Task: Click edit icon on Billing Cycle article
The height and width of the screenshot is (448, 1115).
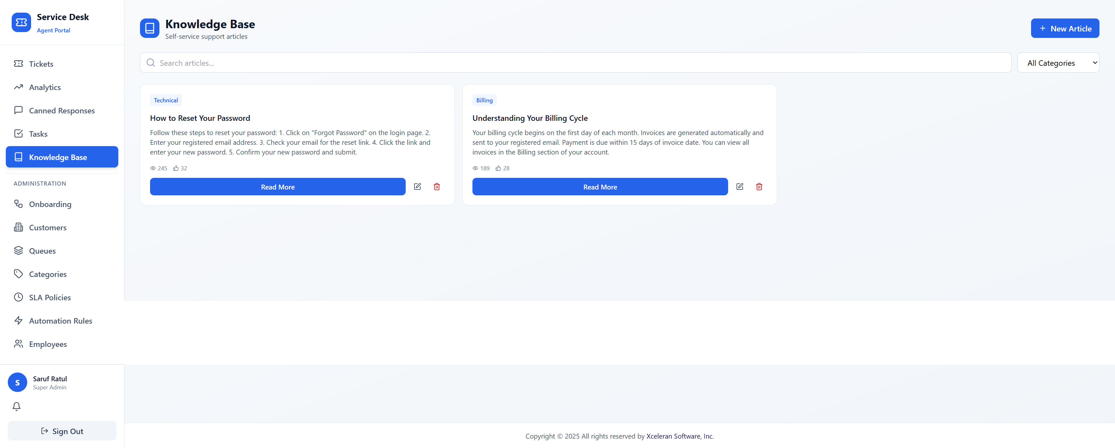Action: point(739,187)
